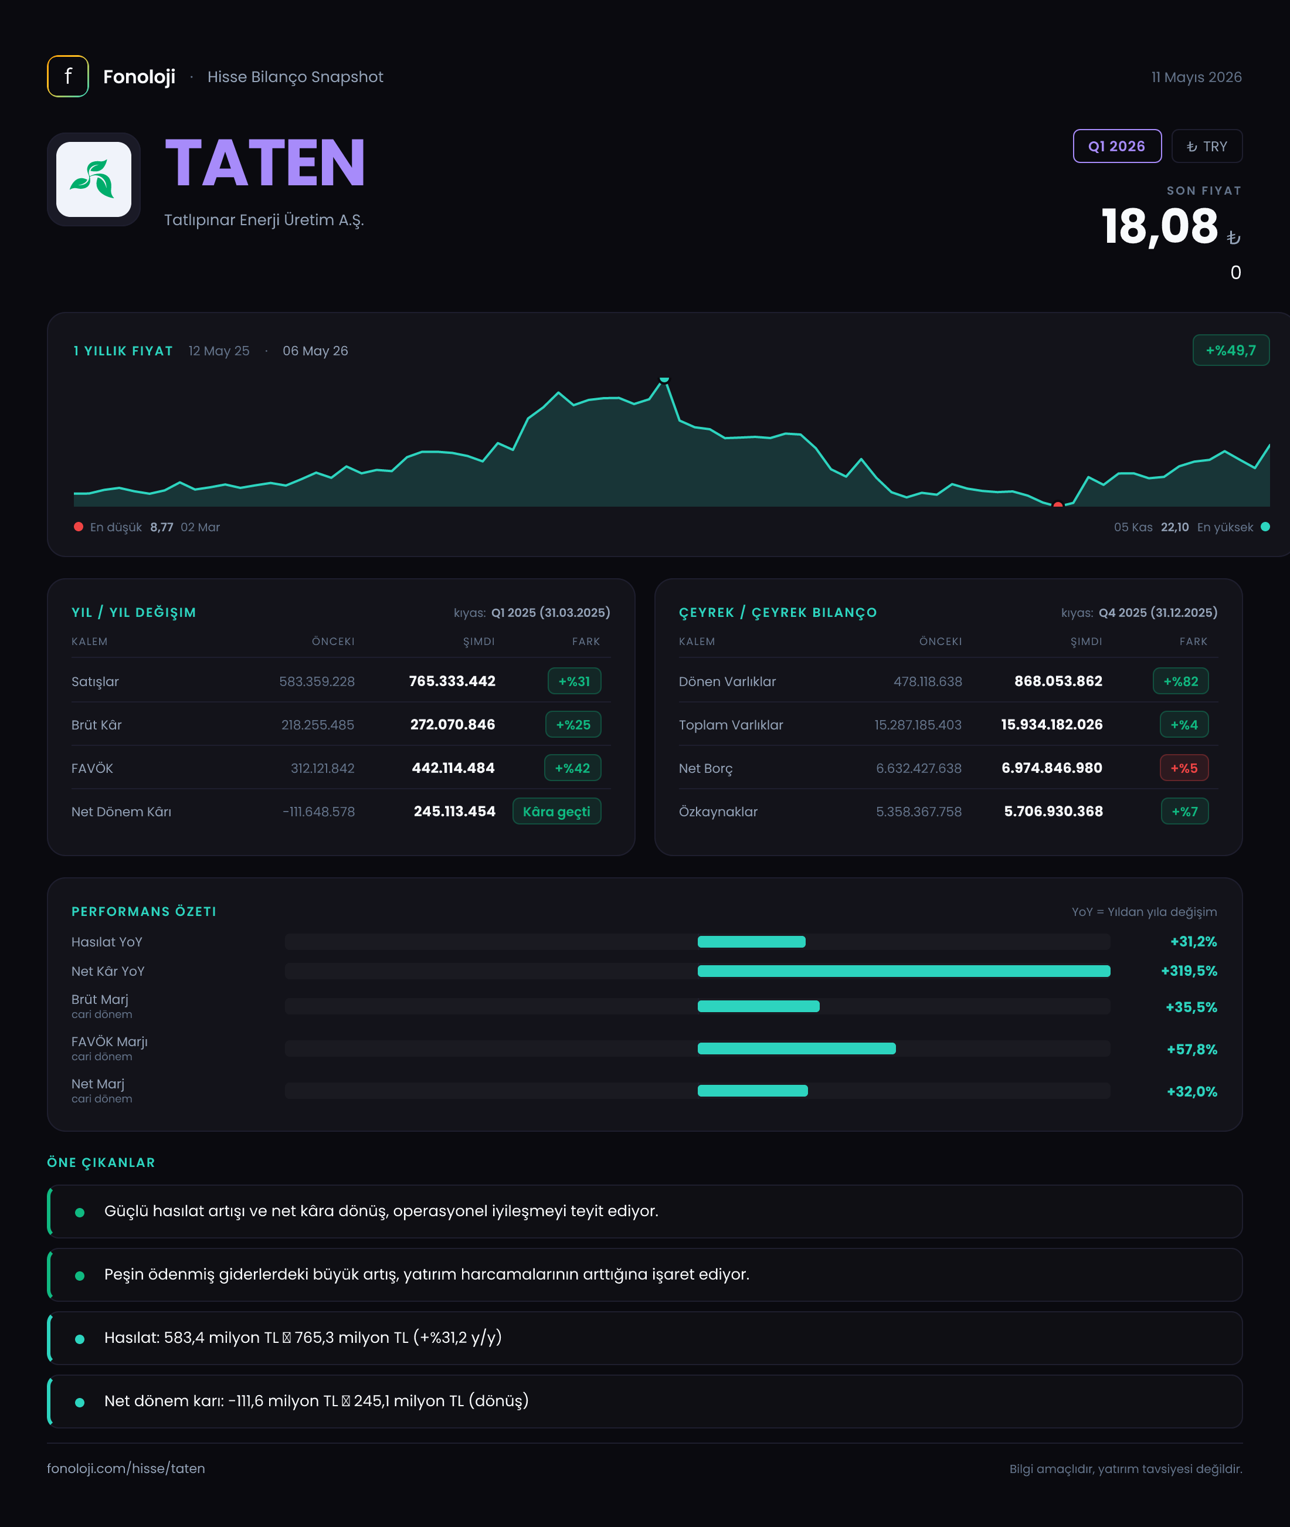Click the Net Marj progress bar

[x=698, y=1090]
